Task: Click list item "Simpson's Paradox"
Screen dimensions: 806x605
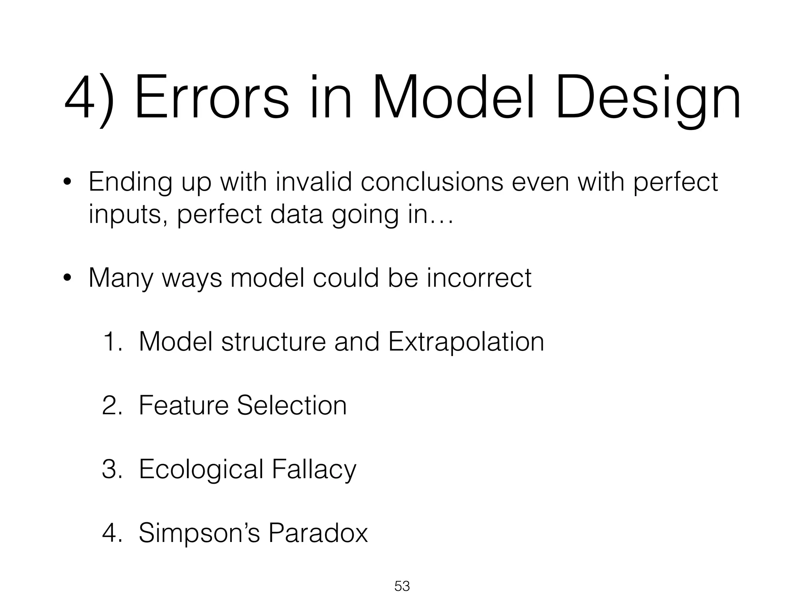Action: (x=253, y=533)
